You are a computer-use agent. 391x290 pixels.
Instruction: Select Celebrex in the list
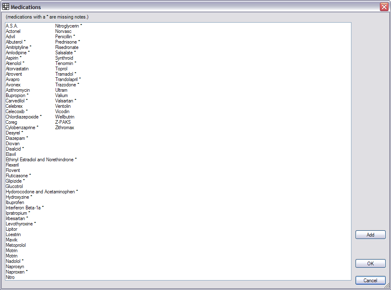[x=14, y=106]
